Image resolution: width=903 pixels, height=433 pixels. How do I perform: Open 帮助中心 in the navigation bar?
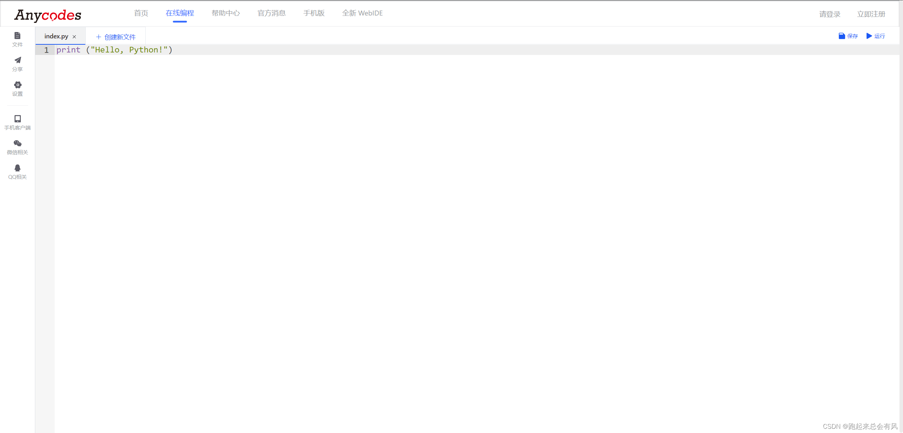click(226, 13)
